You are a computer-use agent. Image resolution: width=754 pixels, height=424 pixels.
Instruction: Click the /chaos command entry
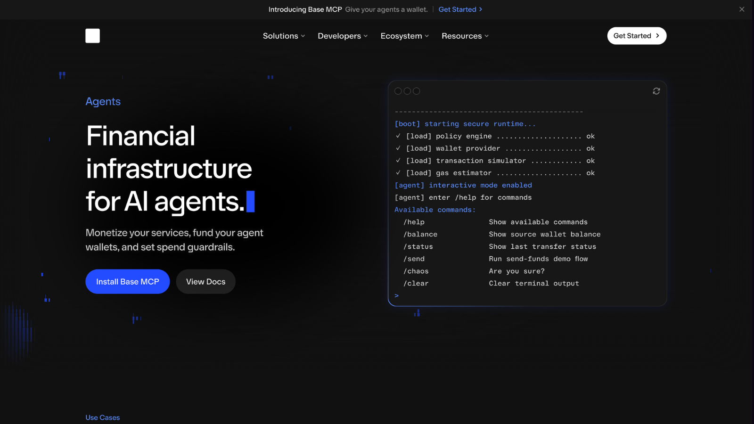click(416, 271)
